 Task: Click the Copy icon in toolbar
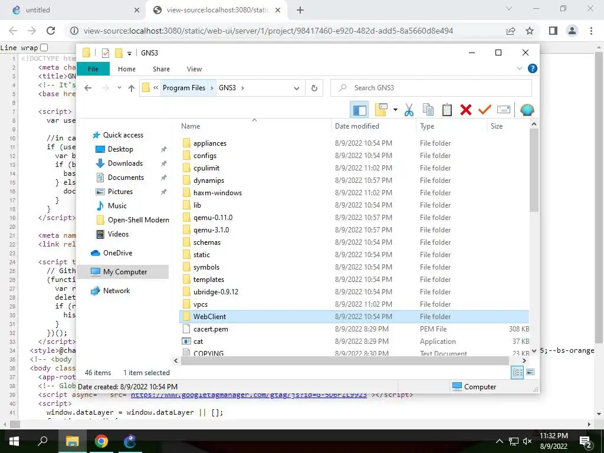tap(428, 110)
